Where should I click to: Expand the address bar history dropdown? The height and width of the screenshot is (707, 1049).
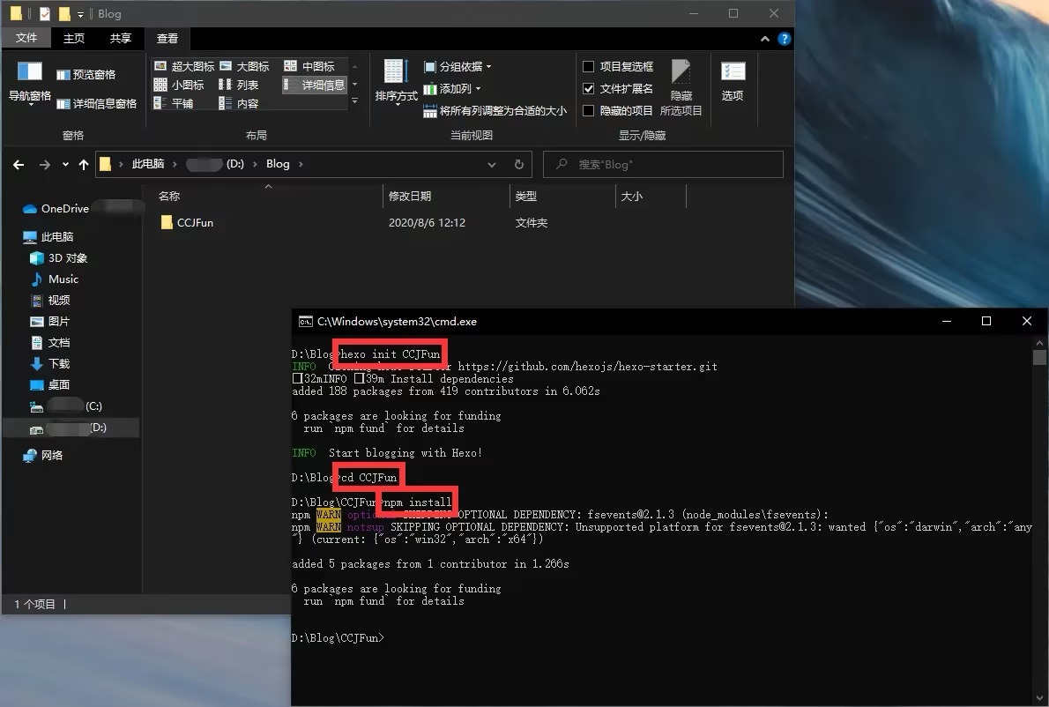tap(492, 164)
